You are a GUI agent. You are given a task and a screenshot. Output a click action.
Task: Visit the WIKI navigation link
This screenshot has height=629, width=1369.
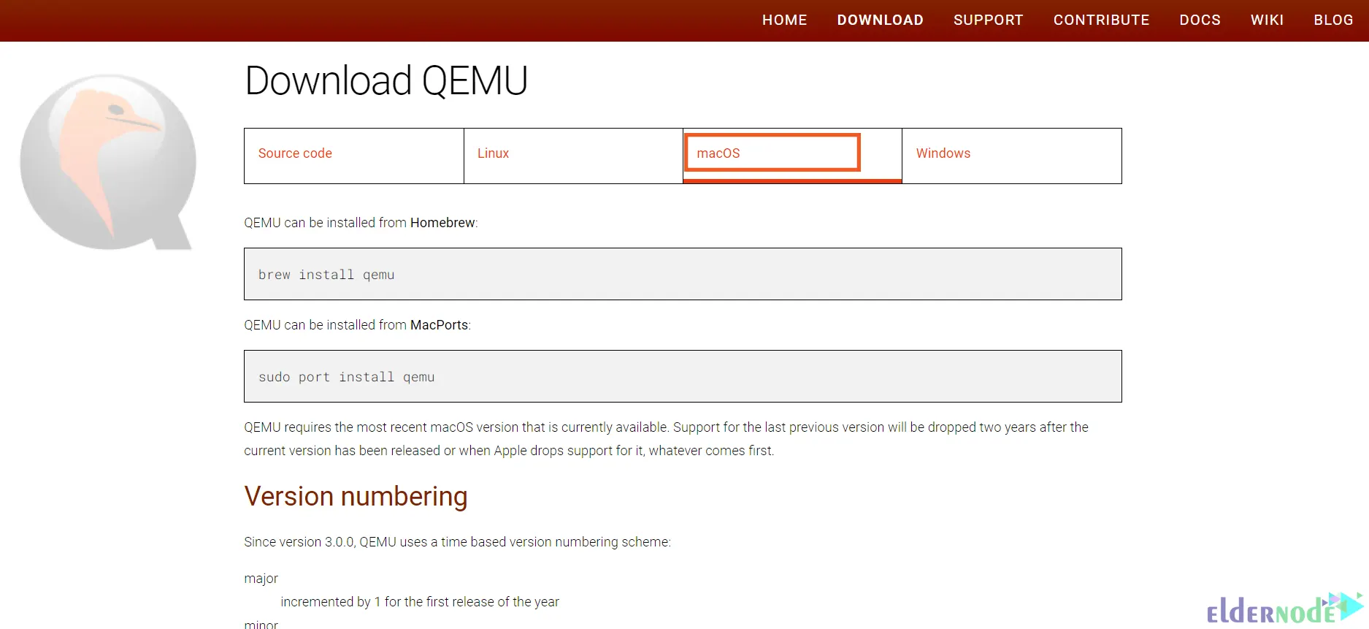(1267, 20)
